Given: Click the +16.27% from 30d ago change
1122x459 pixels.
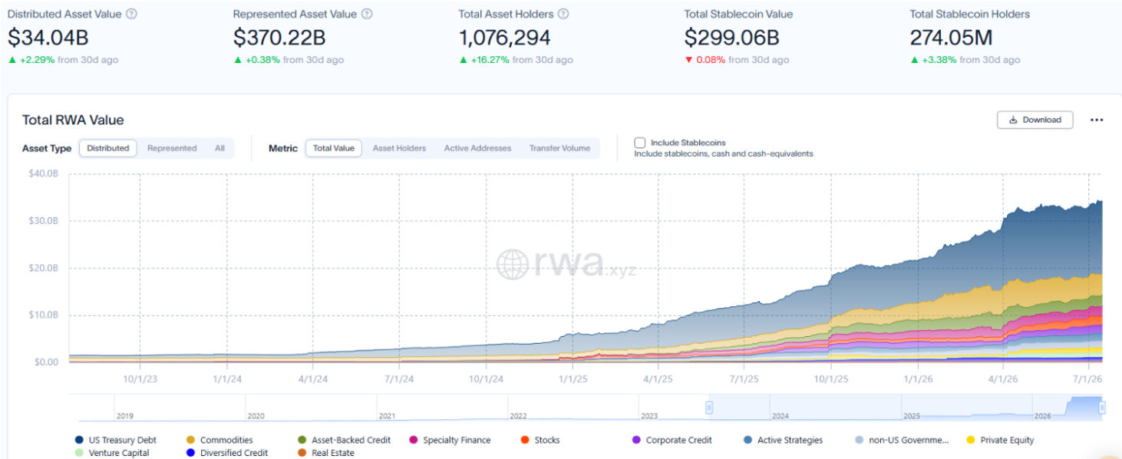Looking at the screenshot, I should click(516, 60).
